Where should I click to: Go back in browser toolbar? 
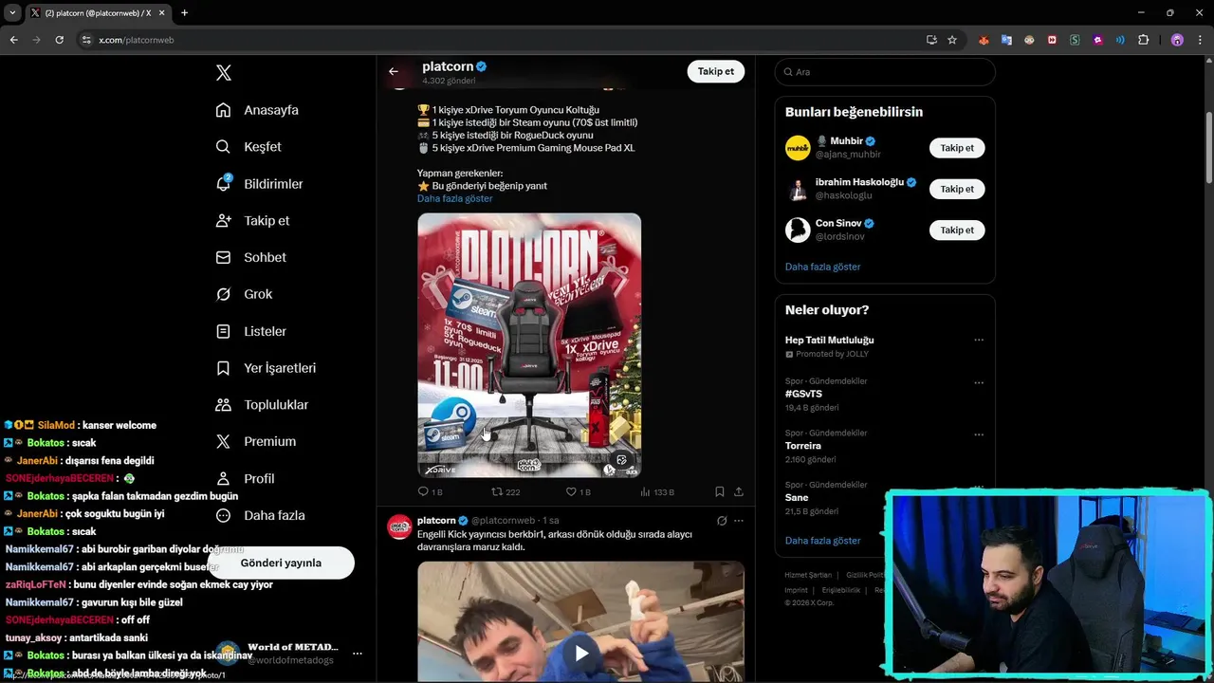tap(13, 40)
